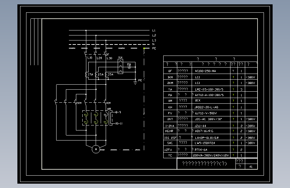Select the LCJ model in the 1KM row
290x188 pixels.
click(198, 77)
